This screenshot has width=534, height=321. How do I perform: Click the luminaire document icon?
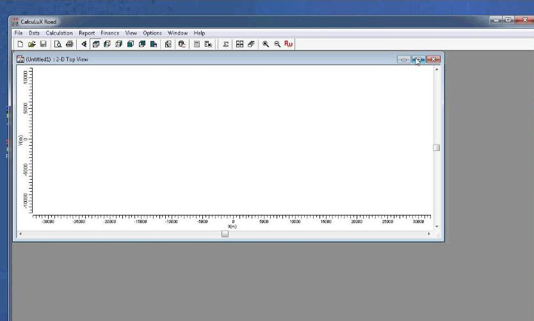tap(168, 44)
